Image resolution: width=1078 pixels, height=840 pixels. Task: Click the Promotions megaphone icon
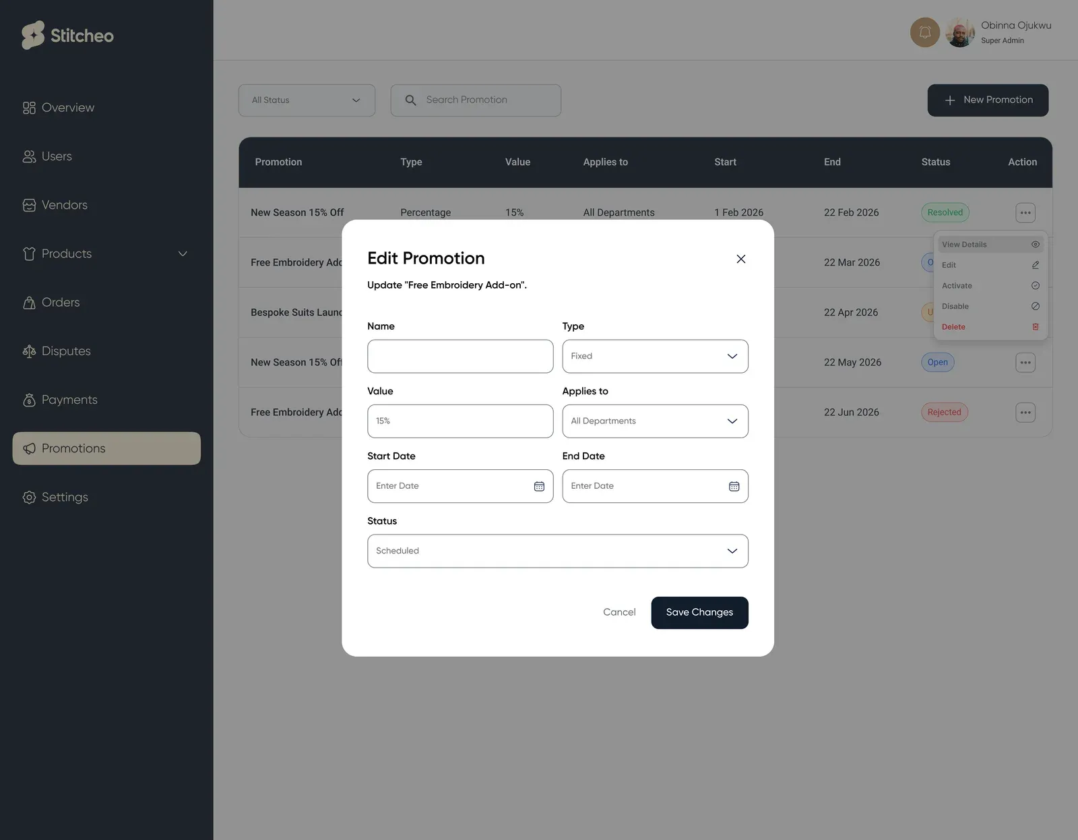(29, 448)
